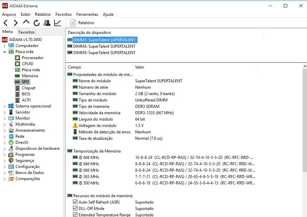307x217 pixels.
Task: Switch to the Favoritos tab in sidebar
Action: click(x=27, y=32)
